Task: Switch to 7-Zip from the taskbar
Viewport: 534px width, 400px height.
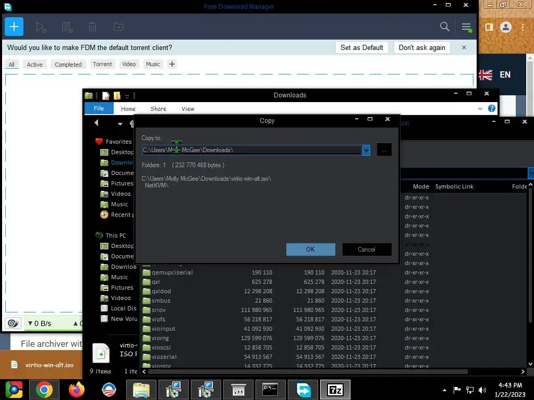Action: [x=335, y=390]
